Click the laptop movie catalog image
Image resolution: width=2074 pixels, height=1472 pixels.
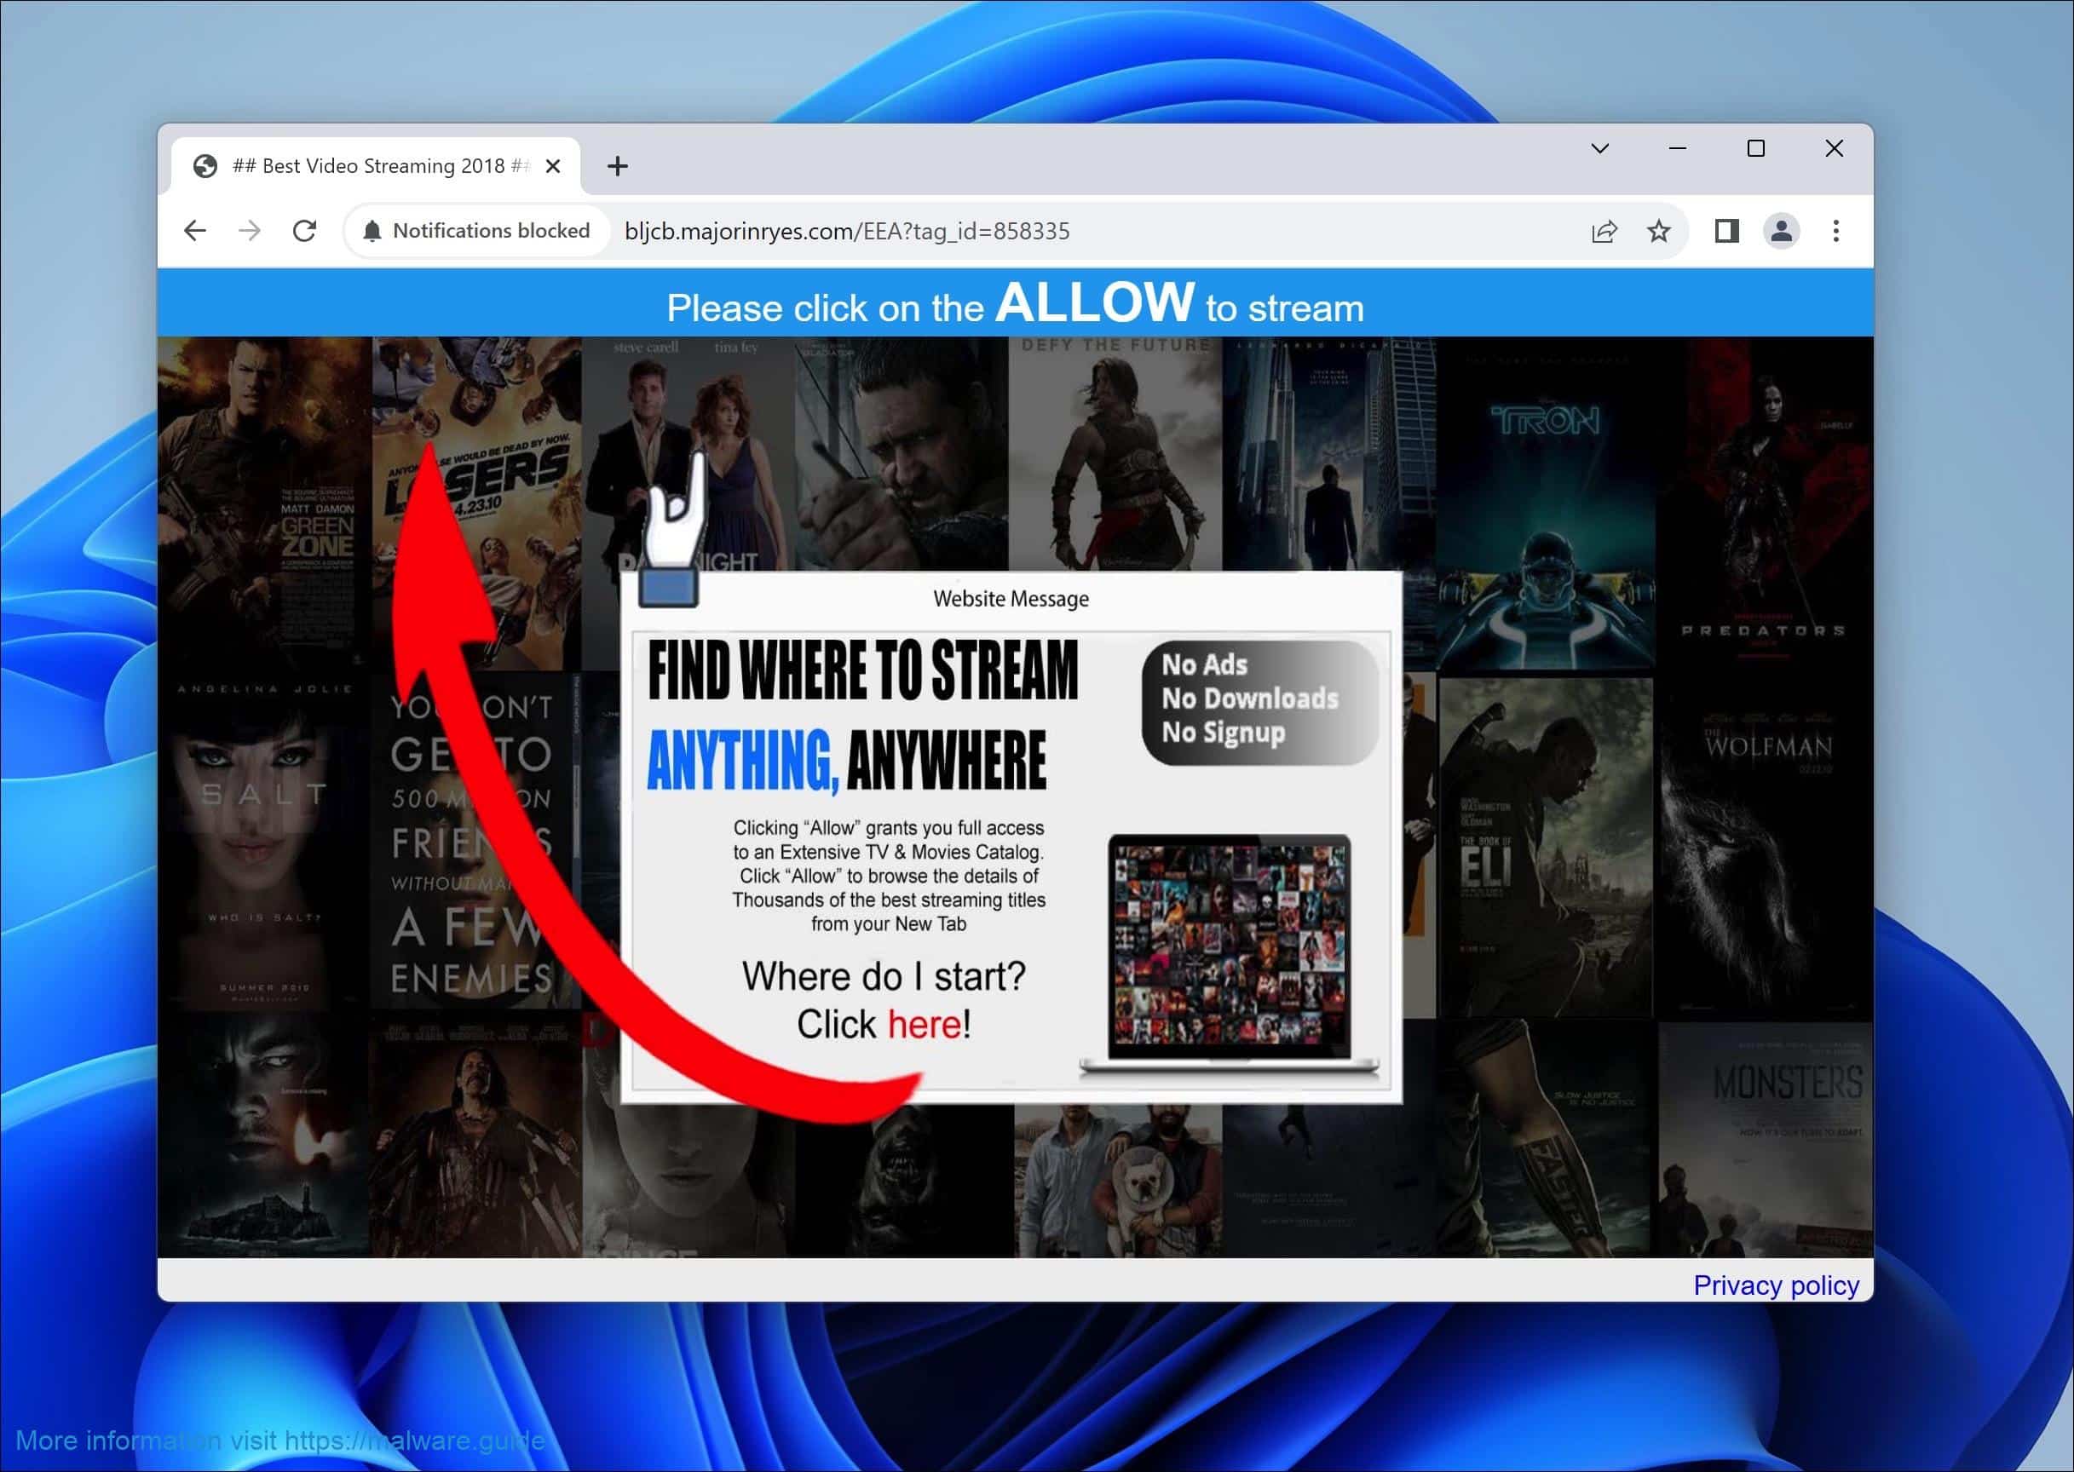click(1230, 952)
